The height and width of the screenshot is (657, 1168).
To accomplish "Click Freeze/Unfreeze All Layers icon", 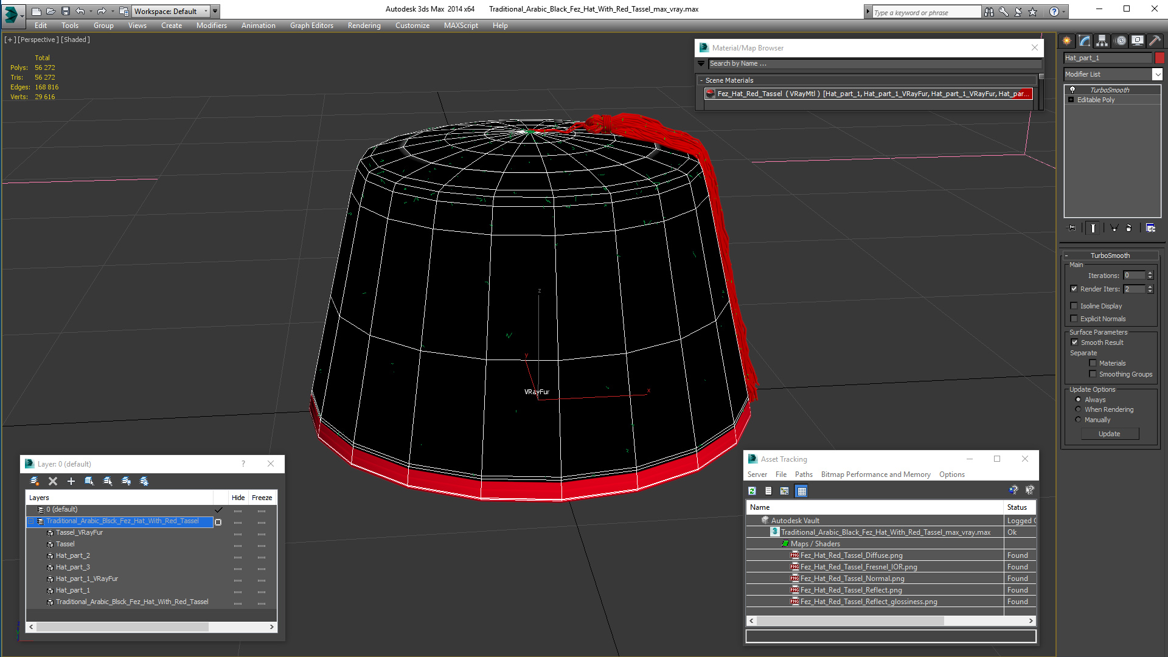I will (144, 481).
